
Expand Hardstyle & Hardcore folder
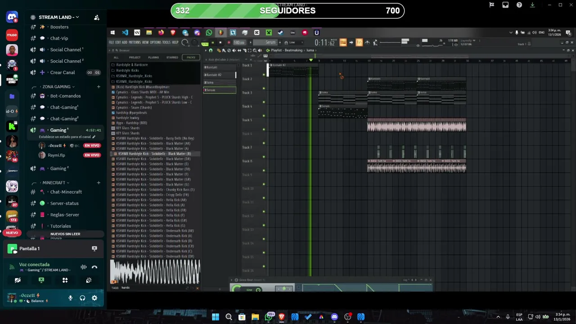pos(131,65)
